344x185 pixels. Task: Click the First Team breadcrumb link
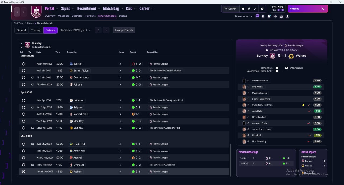coord(19,23)
